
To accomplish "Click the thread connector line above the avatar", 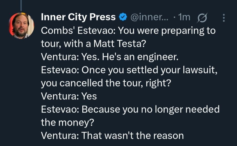I will tap(21, 5).
